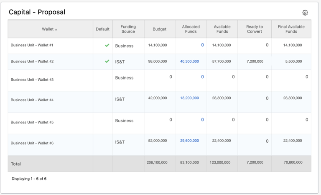The image size is (321, 195).
Task: Click the Funding Source column header
Action: coord(128,29)
